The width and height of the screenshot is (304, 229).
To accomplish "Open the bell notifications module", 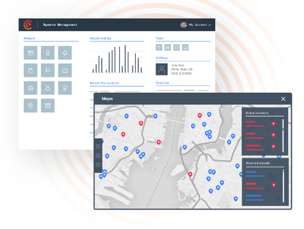I will pos(65,53).
